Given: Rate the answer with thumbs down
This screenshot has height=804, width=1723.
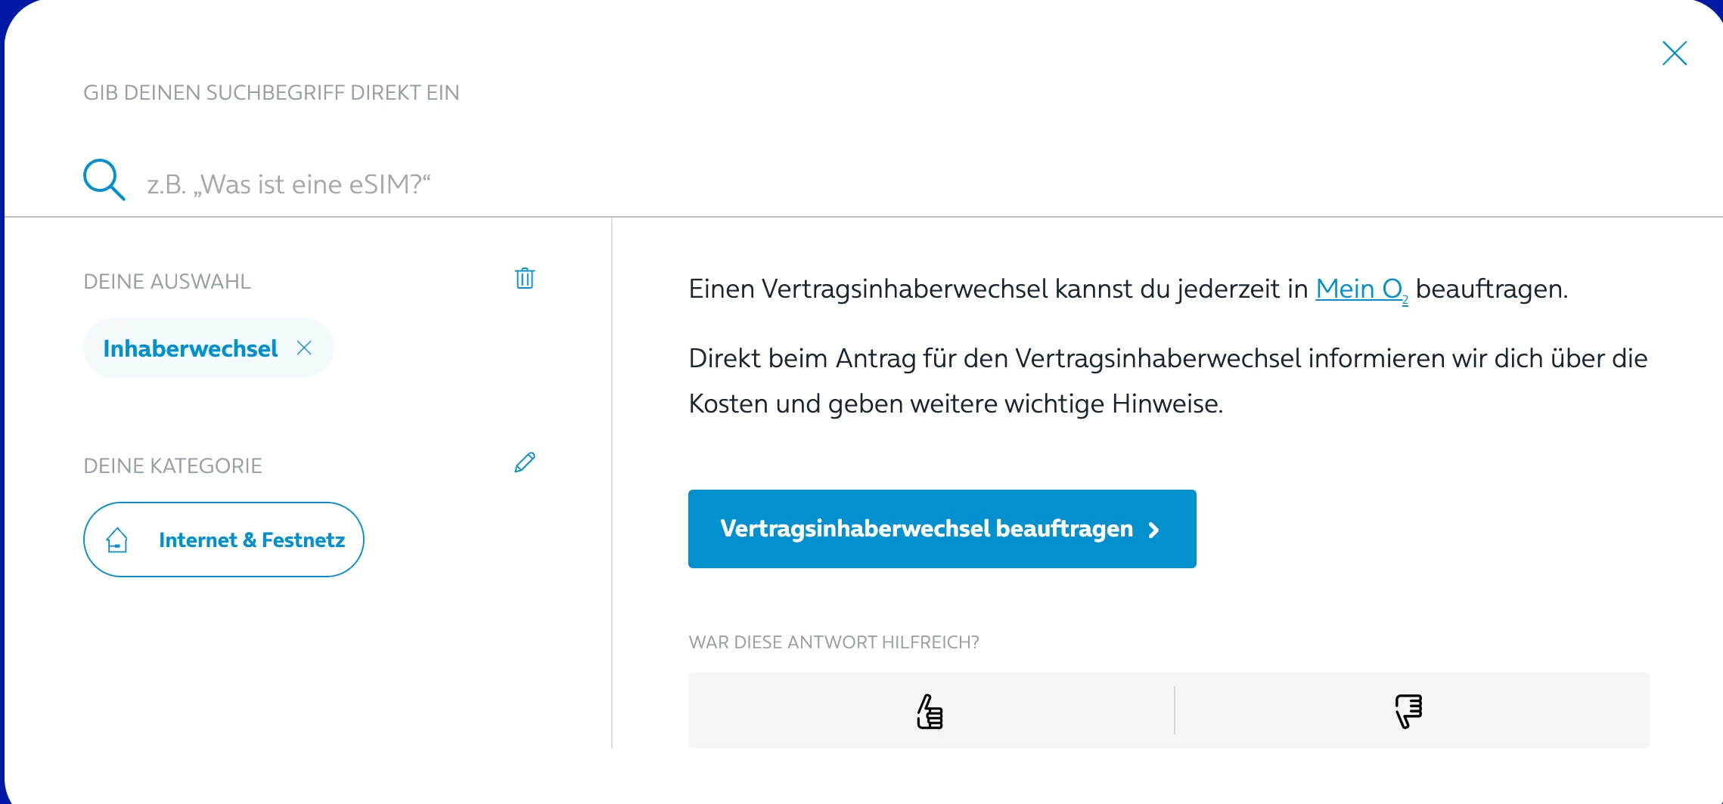Looking at the screenshot, I should (1408, 711).
